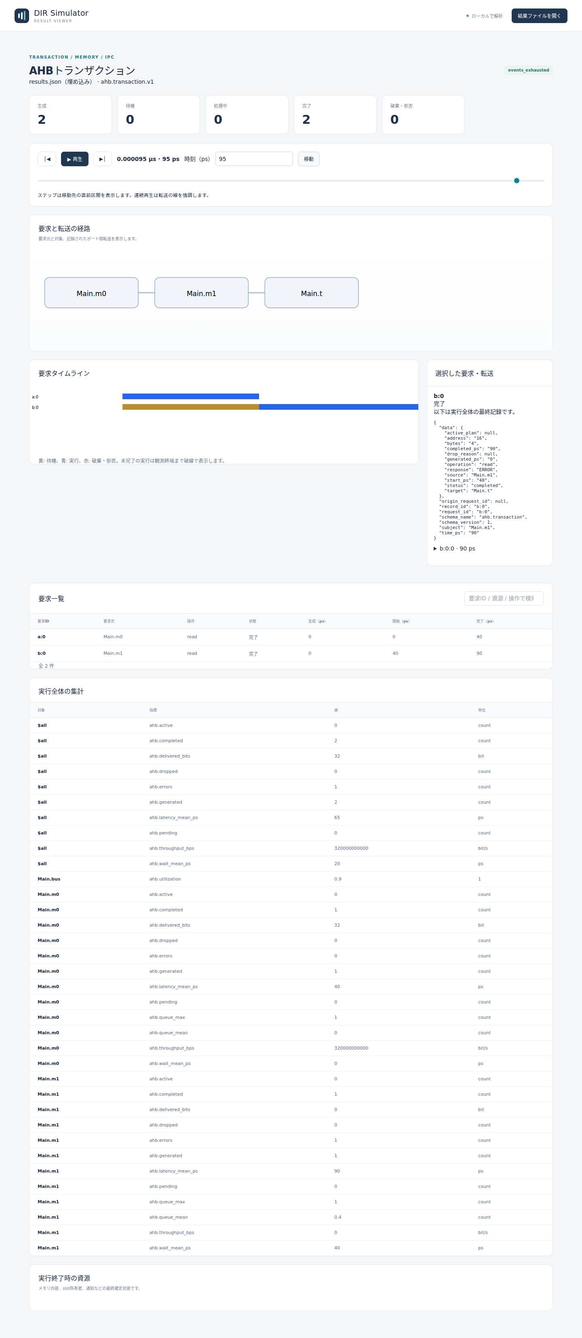Click the Main.bus row label
Viewport: 582px width, 1338px height.
pyautogui.click(x=49, y=879)
